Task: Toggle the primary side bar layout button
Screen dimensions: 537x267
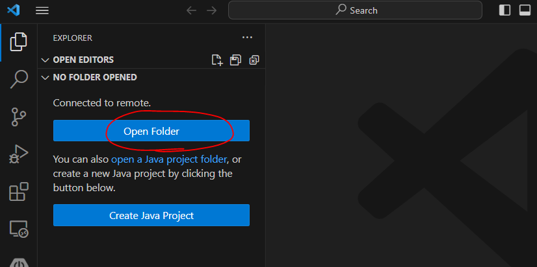Action: 504,10
